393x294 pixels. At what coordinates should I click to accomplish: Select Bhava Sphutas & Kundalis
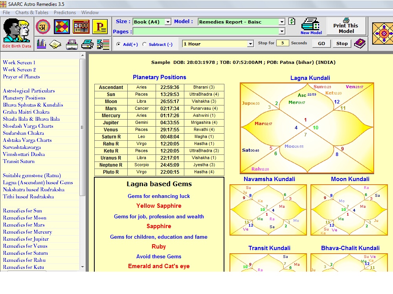(33, 105)
